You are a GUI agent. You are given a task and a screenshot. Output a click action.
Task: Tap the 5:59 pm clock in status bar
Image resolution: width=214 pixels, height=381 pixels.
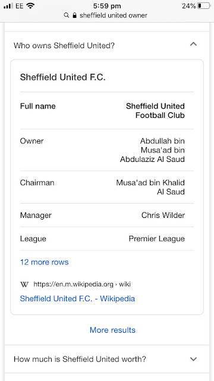pos(106,6)
